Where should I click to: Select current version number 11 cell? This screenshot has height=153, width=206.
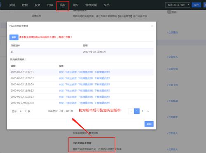[12, 52]
